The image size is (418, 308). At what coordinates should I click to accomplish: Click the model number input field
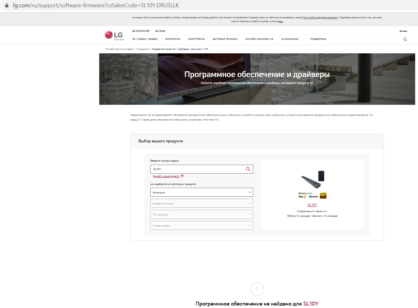tap(197, 169)
